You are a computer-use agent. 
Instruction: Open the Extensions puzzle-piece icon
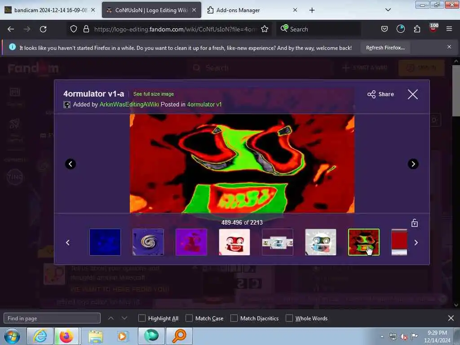(417, 29)
